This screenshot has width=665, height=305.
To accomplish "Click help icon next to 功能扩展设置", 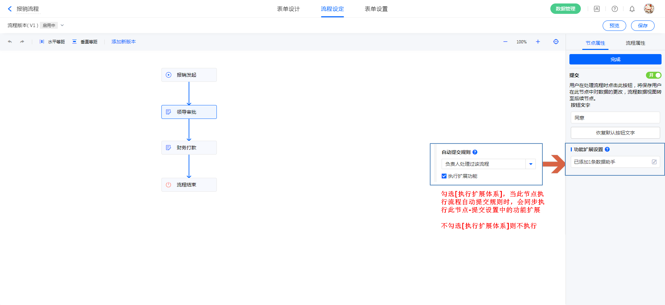I will coord(607,149).
